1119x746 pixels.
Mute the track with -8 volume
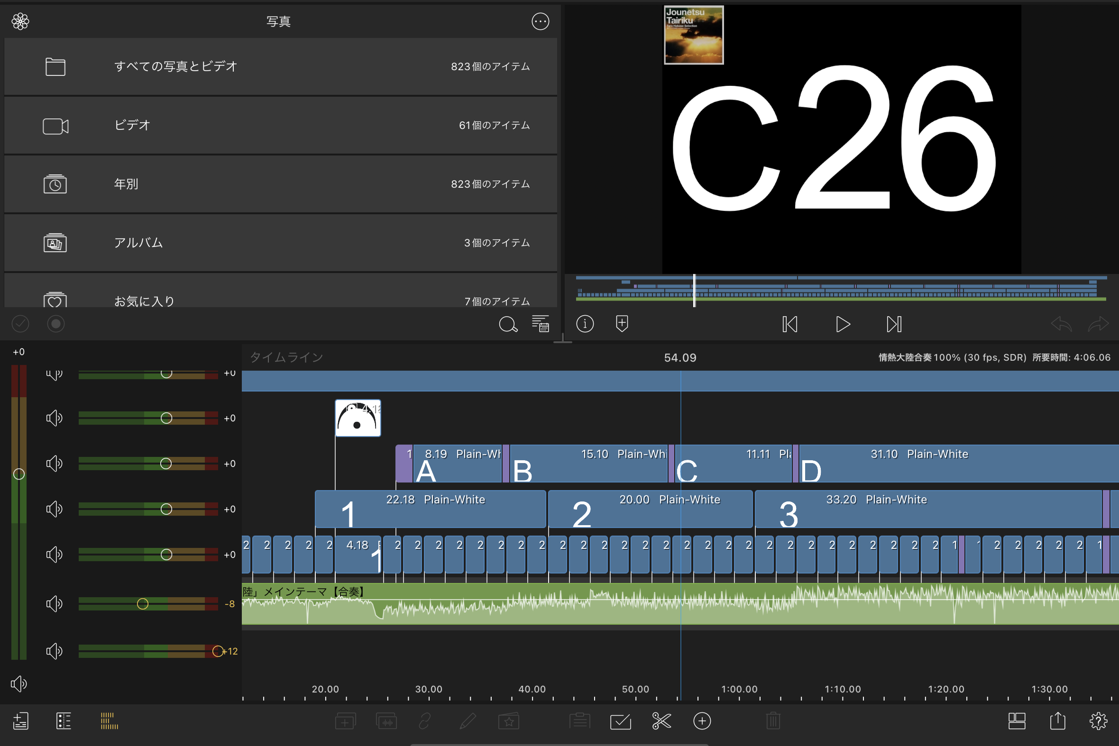coord(54,604)
